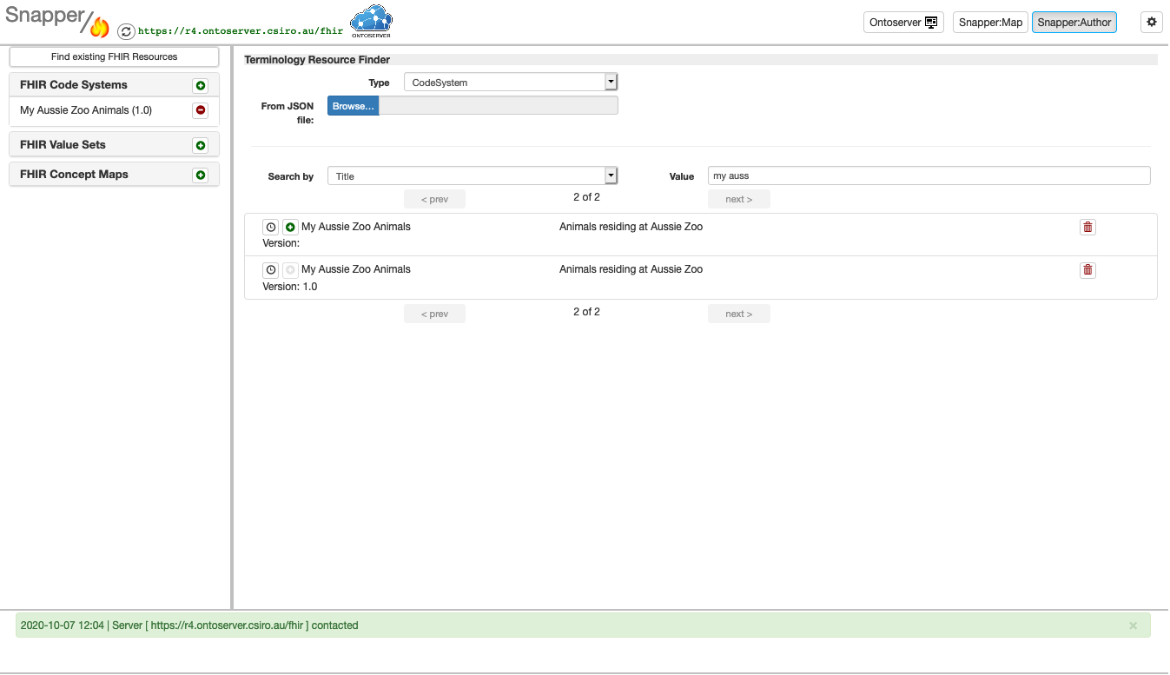Select the Version 1.0 row's 'Animals residing at Aussie Zoo' description
This screenshot has width=1170, height=675.
(631, 269)
